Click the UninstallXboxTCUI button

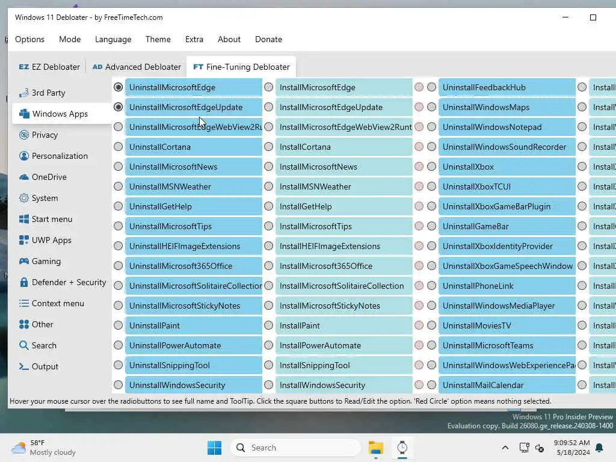pos(507,186)
